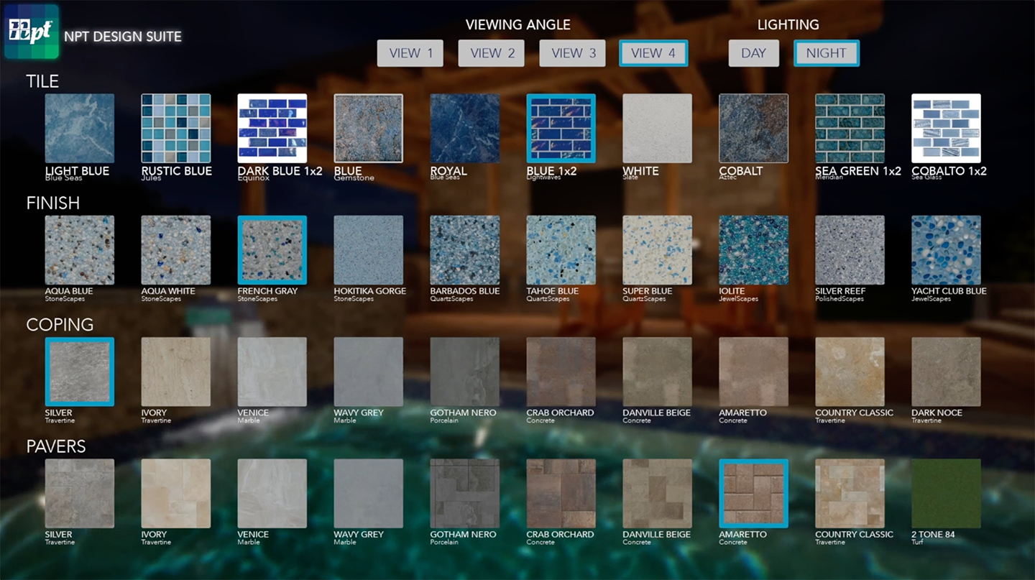Viewport: 1035px width, 580px height.
Task: Pick Sea Green 1x2 tile
Action: (850, 129)
